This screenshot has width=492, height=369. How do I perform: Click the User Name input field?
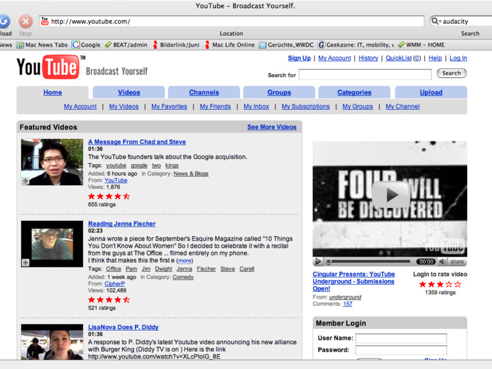pos(401,338)
